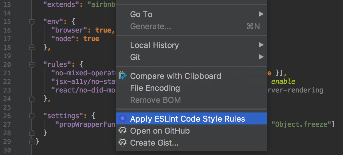343x155 pixels.
Task: Click the ESLint icon in the context menu
Action: (123, 118)
